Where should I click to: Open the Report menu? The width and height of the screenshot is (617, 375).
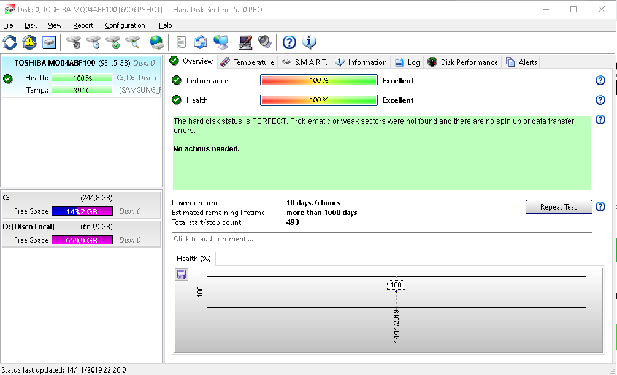tap(83, 25)
